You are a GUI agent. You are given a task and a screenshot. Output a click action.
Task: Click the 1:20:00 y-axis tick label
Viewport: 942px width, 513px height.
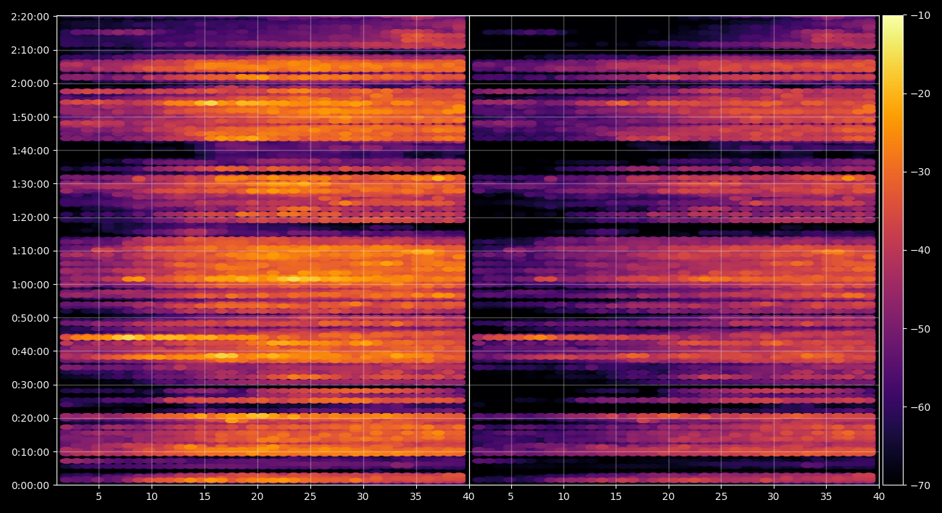pyautogui.click(x=30, y=217)
